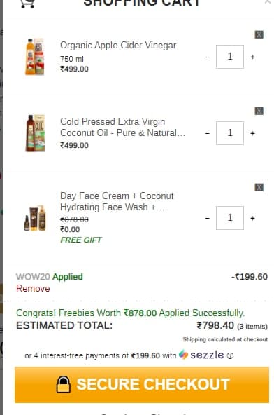The width and height of the screenshot is (274, 415).
Task: Click the shopping cart icon in header
Action: [x=27, y=4]
